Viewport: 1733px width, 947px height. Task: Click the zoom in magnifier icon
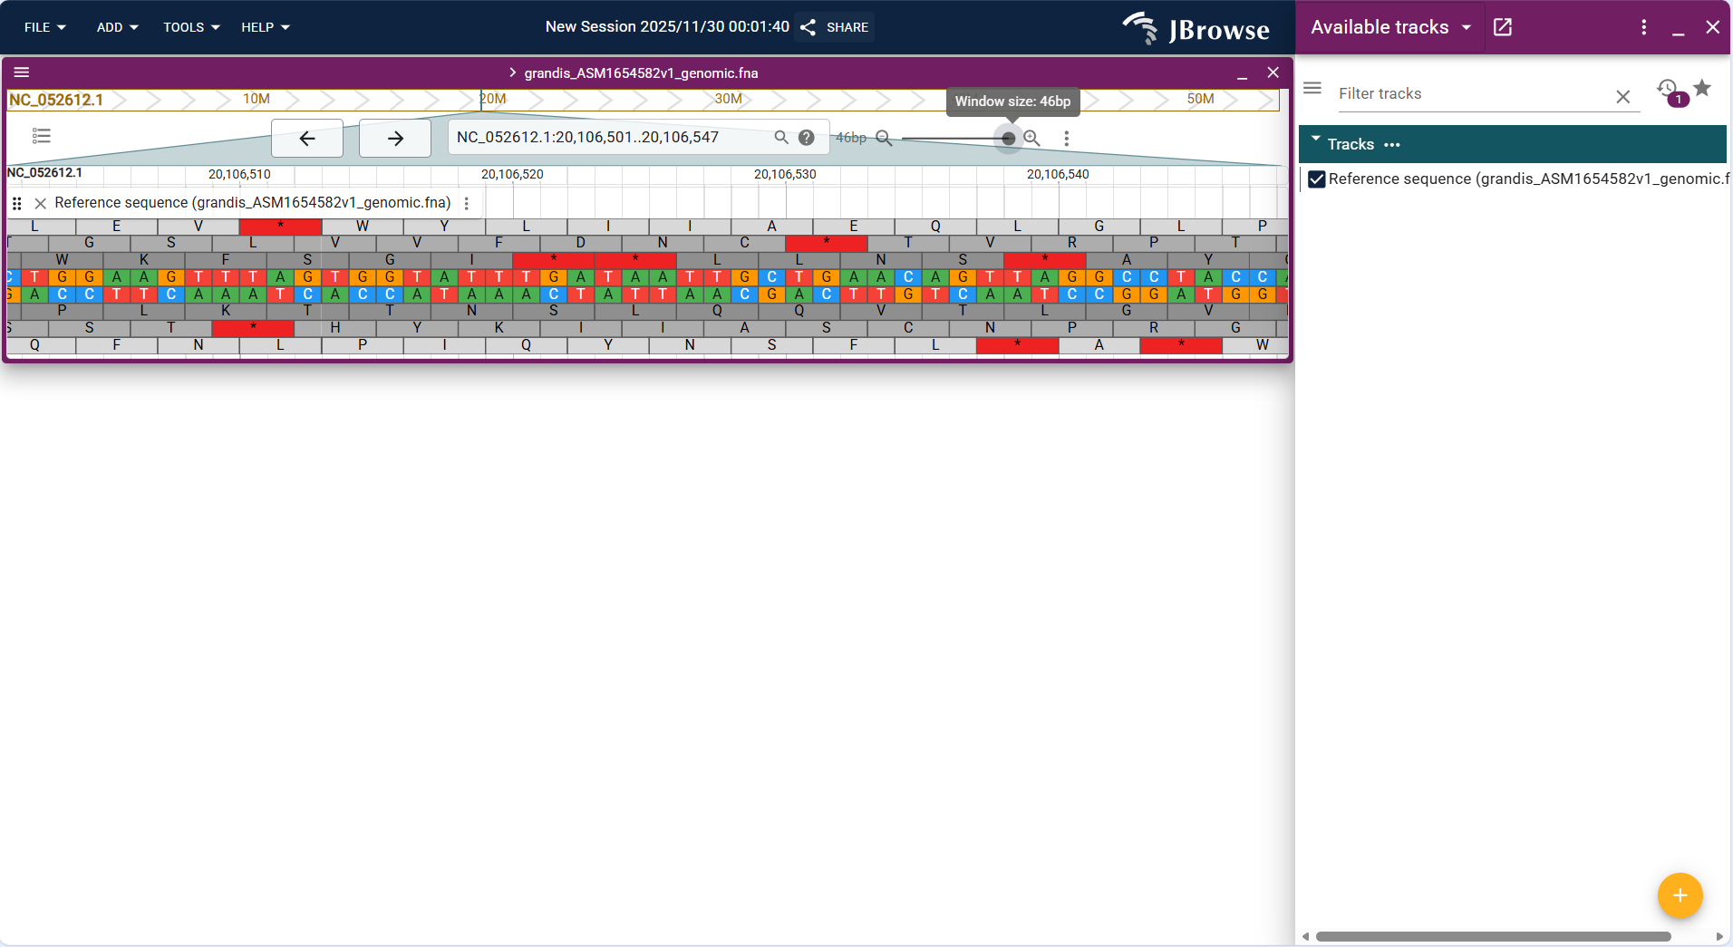[1032, 138]
